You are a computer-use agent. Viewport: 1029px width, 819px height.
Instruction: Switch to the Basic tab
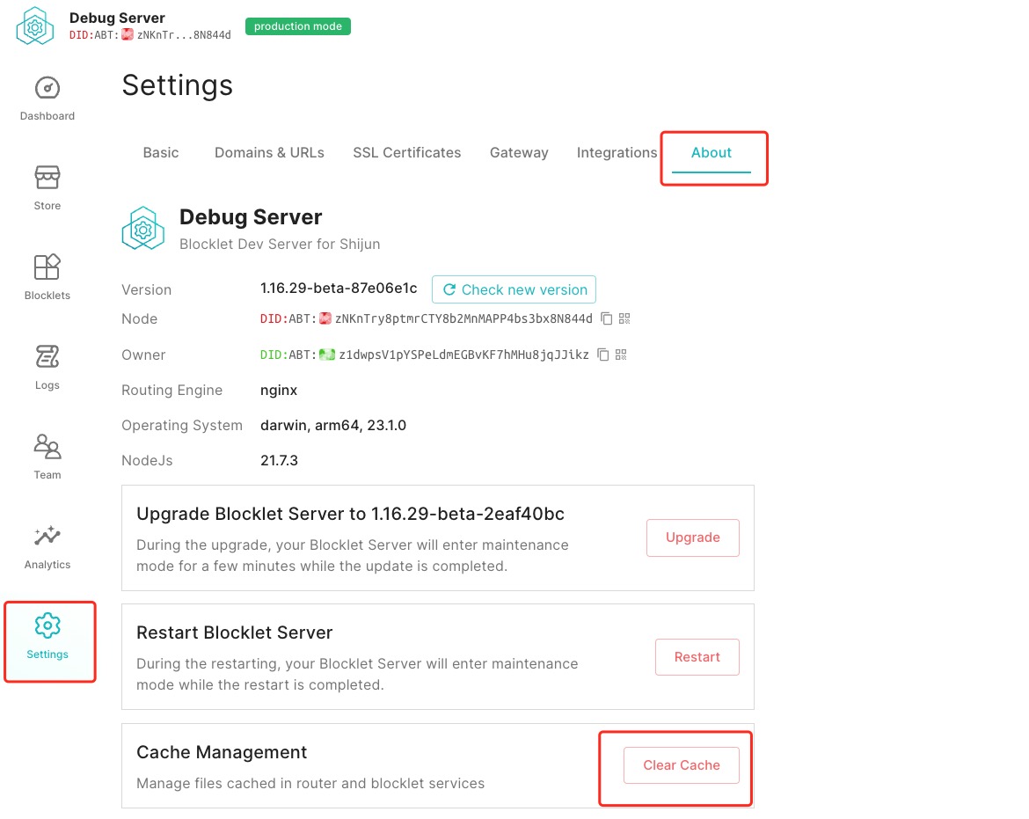pyautogui.click(x=161, y=153)
